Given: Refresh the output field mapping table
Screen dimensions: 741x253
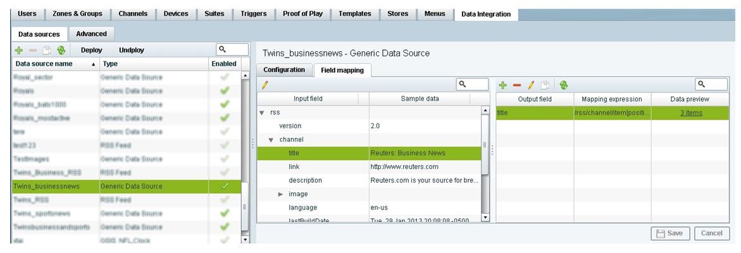Looking at the screenshot, I should coord(563,85).
